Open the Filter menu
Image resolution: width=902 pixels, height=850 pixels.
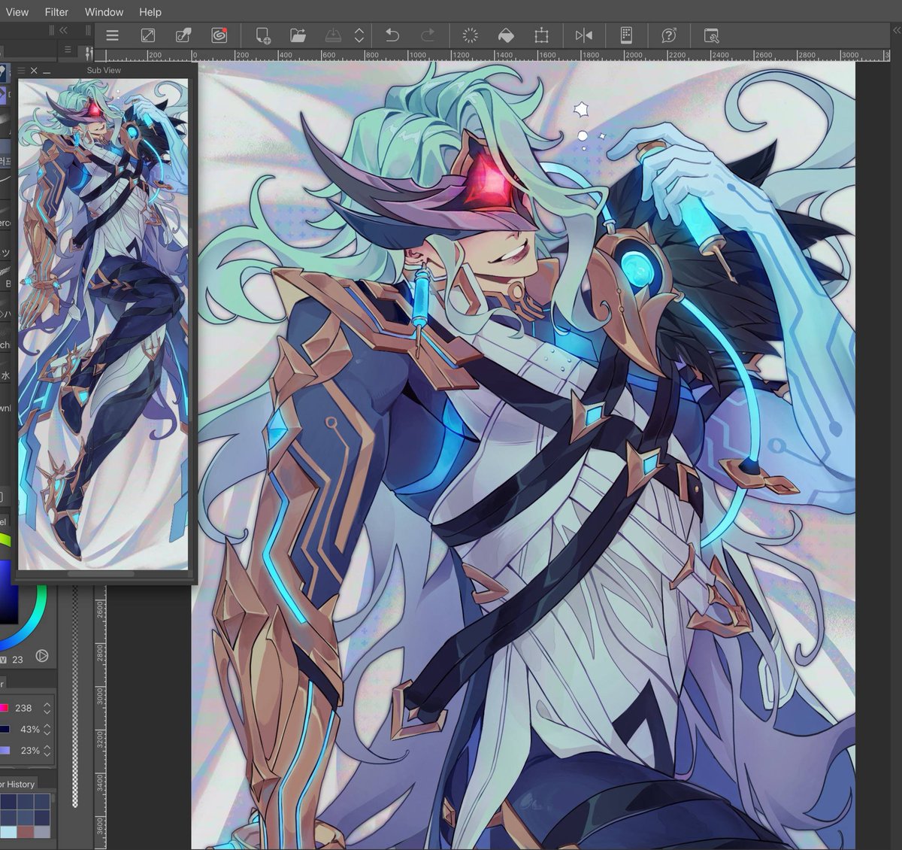56,12
